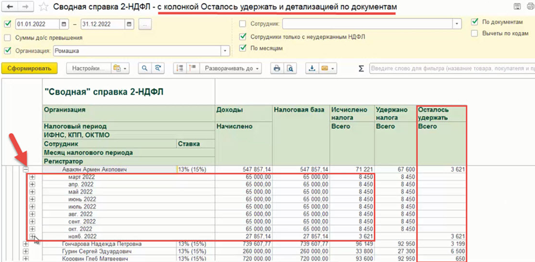The width and height of the screenshot is (535, 262).
Task: Toggle 'По месяцам' checkbox
Action: coord(243,48)
